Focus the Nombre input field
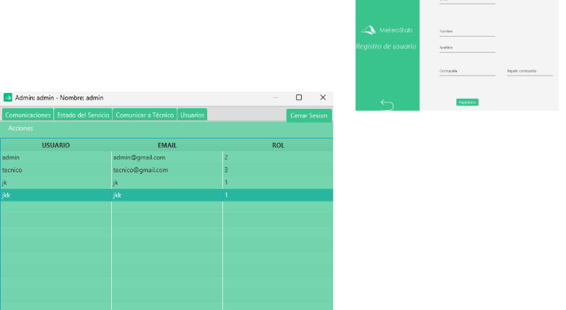Viewport: 566px width, 310px height. tap(467, 32)
